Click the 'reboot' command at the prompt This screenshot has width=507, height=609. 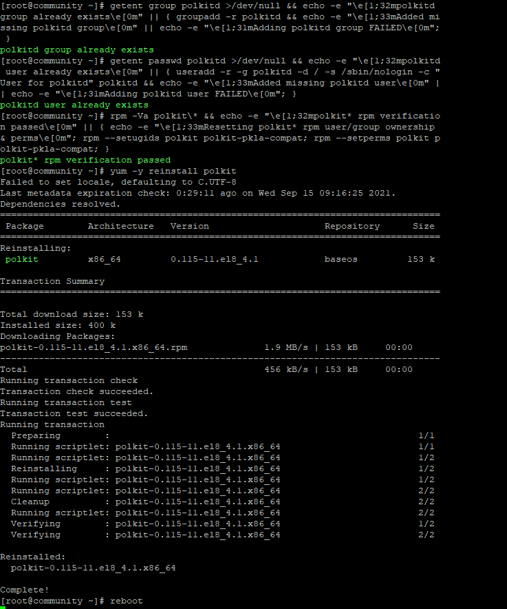pyautogui.click(x=127, y=601)
